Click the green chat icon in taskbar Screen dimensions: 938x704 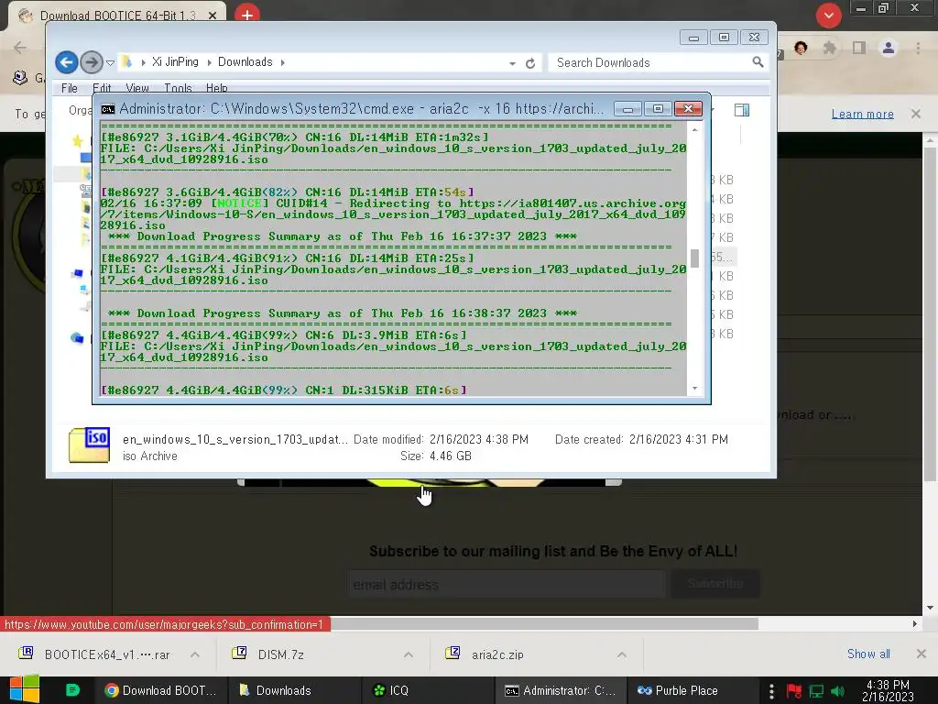(72, 690)
